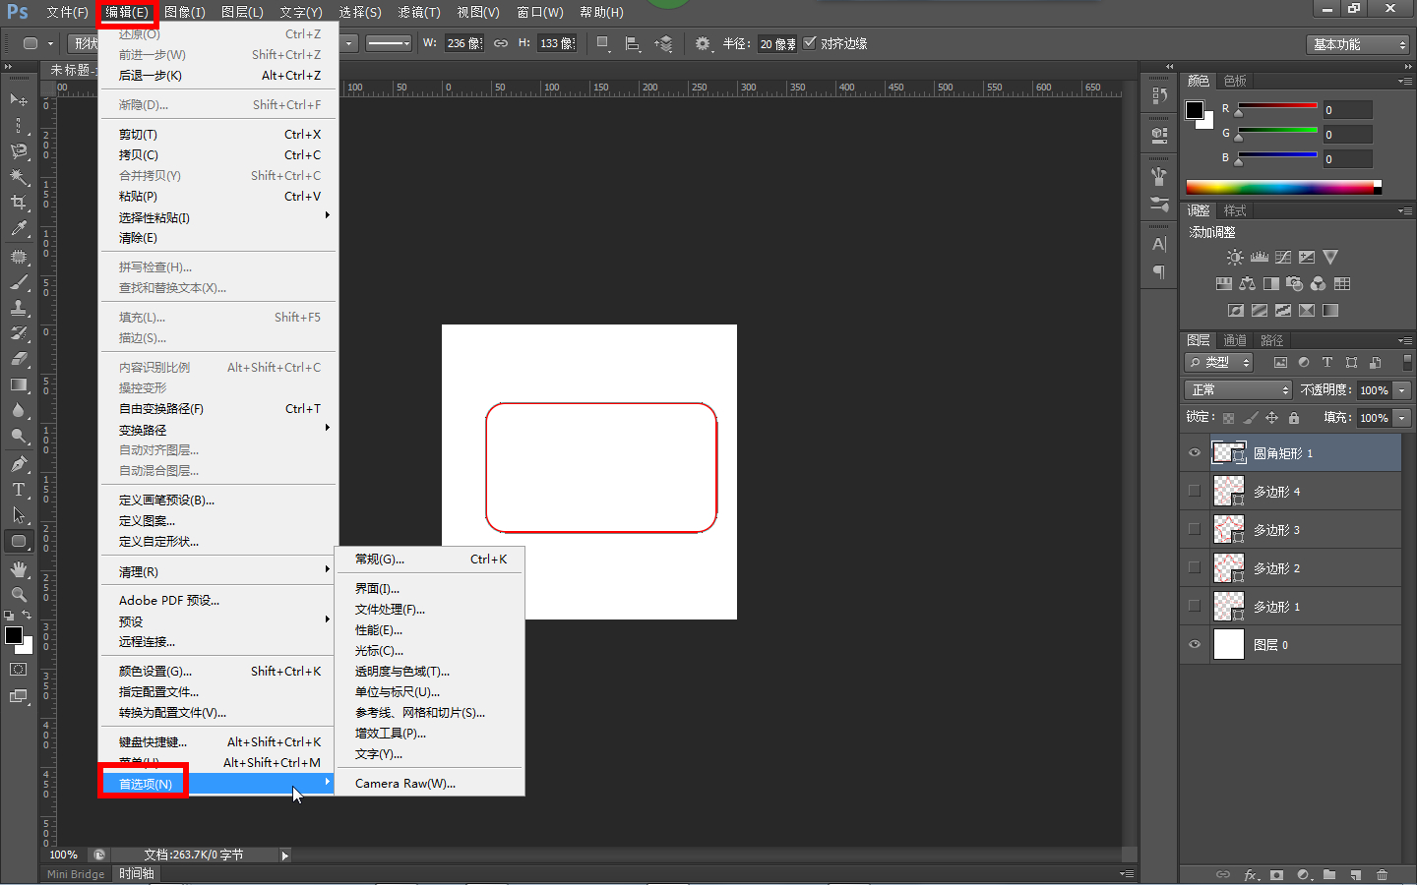Select the Clone Stamp tool
Screen dimensions: 1417x885
click(19, 308)
